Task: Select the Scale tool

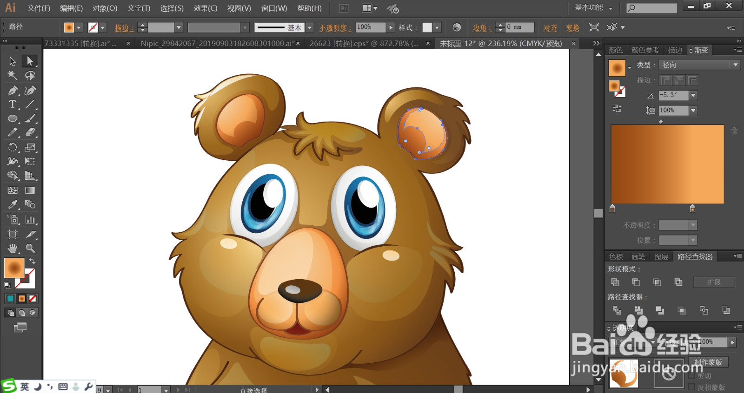Action: (30, 148)
